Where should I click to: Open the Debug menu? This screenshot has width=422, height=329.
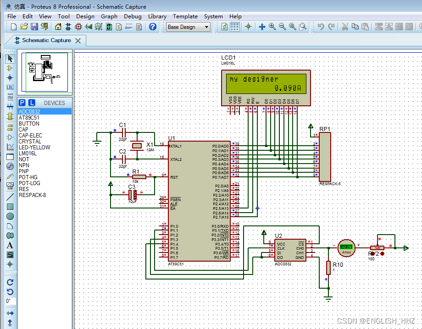pyautogui.click(x=133, y=16)
